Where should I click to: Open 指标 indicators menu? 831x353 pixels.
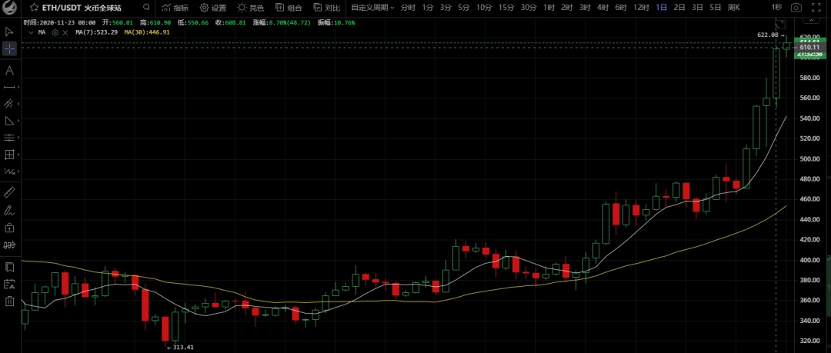point(175,8)
